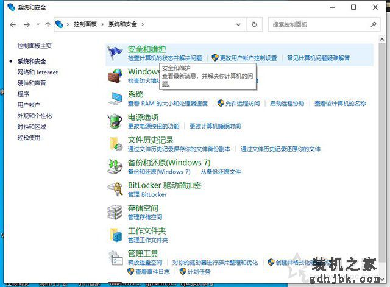
Task: Open the 文件历史记录 heading link
Action: (x=151, y=140)
